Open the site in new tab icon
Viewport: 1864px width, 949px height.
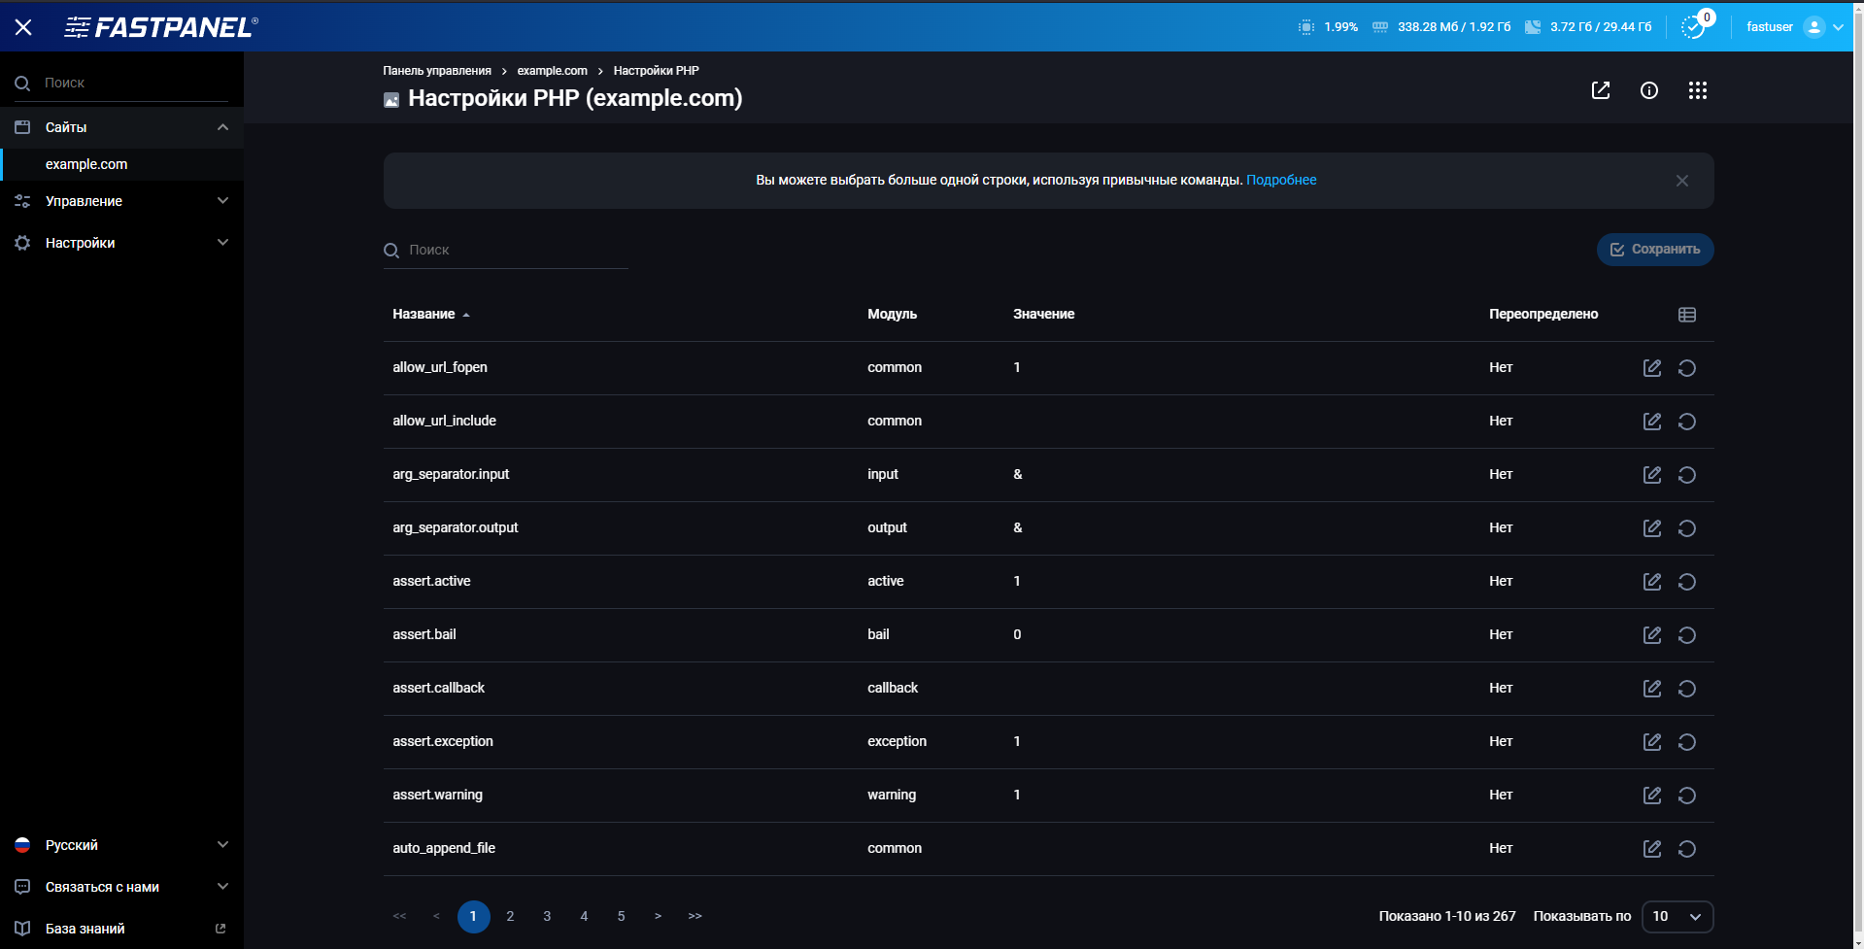tap(1602, 90)
